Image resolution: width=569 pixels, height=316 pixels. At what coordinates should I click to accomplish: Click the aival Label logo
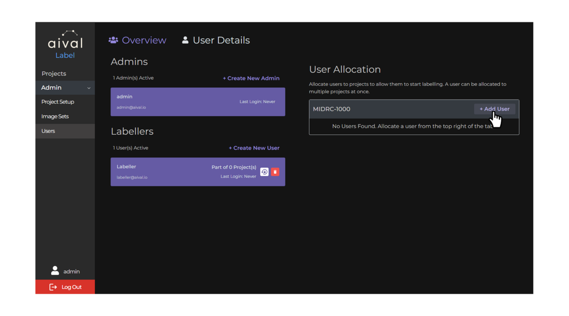[x=64, y=44]
